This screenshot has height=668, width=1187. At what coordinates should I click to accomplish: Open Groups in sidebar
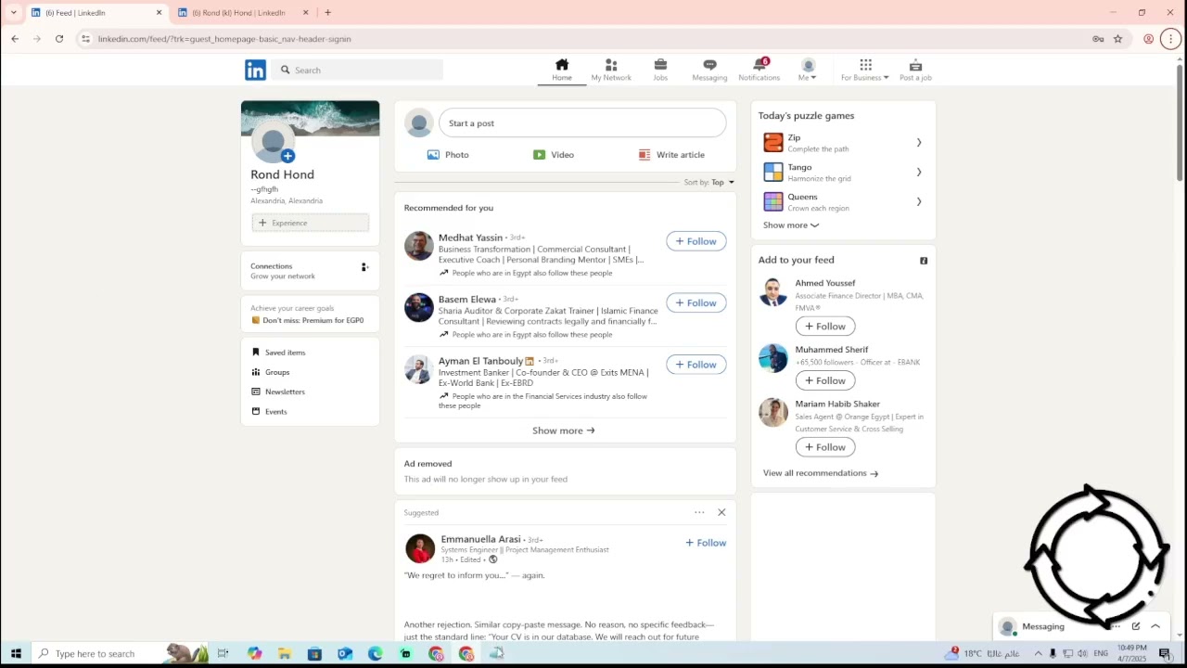(271, 372)
